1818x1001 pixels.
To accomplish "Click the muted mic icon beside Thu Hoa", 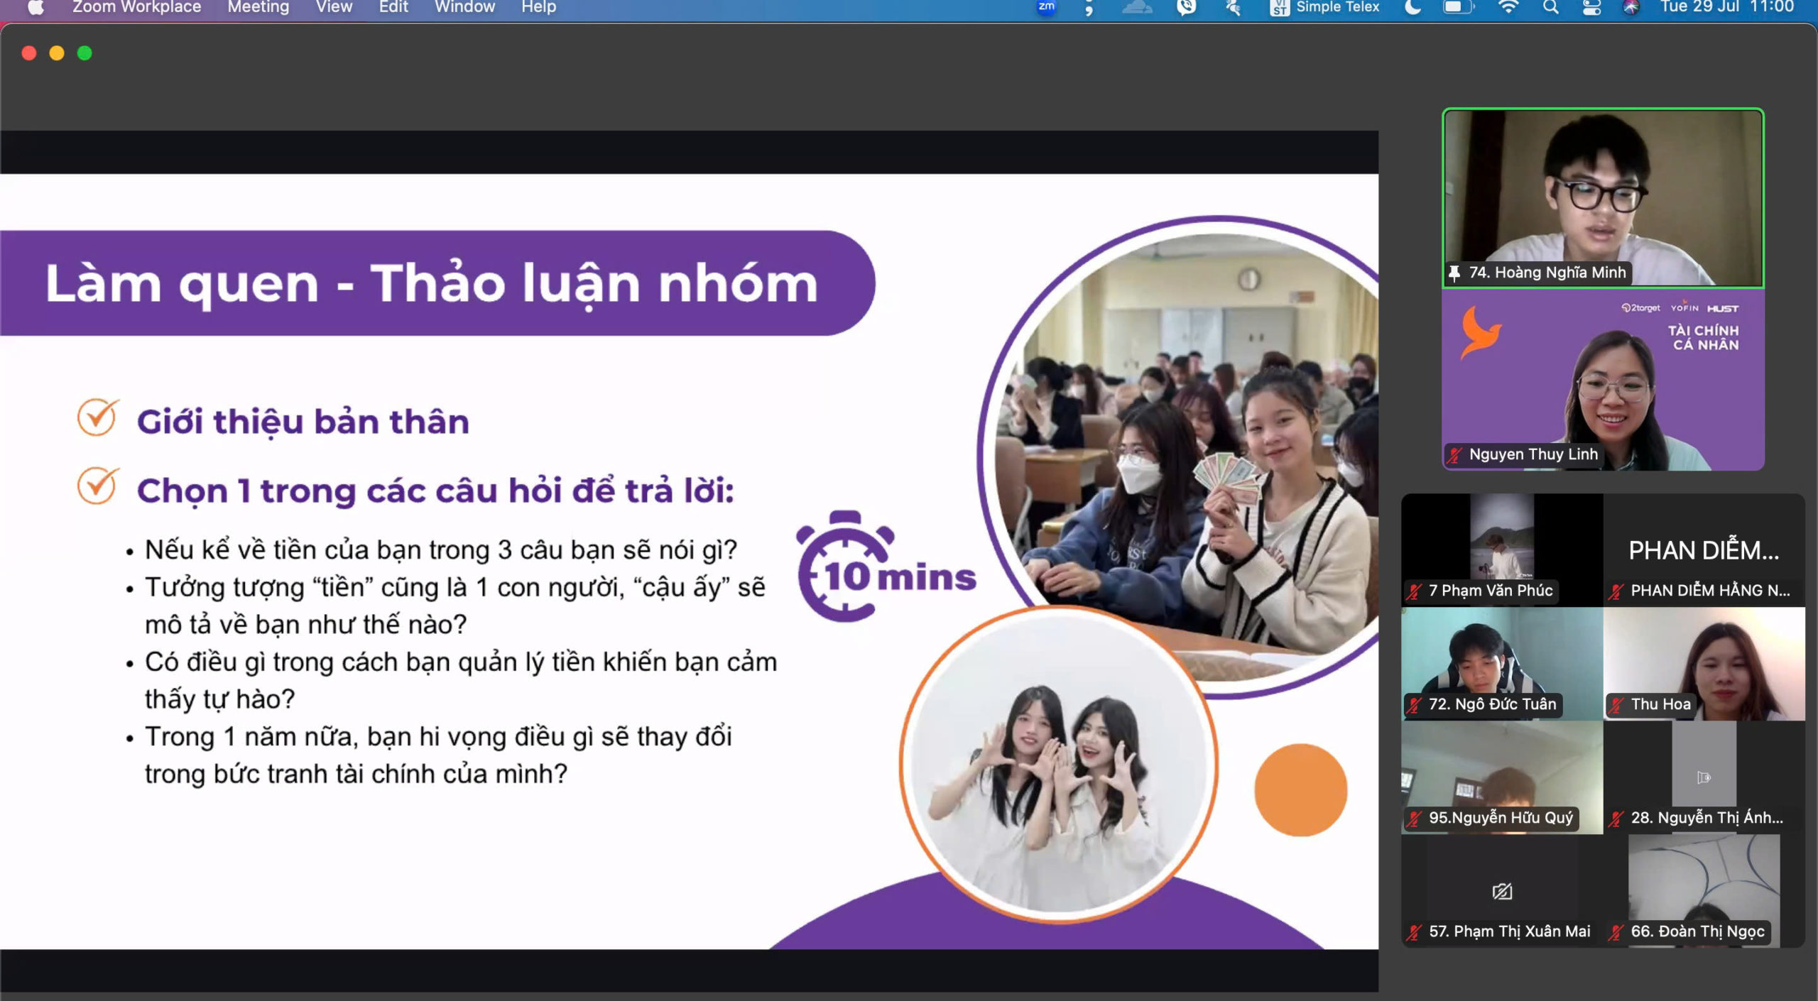I will pyautogui.click(x=1616, y=704).
